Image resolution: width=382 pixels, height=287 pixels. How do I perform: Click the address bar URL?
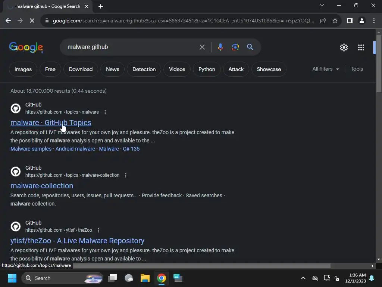tap(183, 21)
